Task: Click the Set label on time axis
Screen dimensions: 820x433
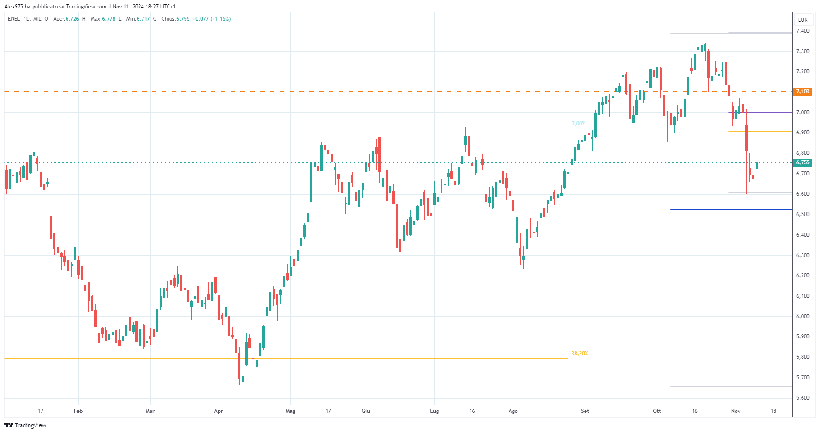Action: tap(585, 411)
